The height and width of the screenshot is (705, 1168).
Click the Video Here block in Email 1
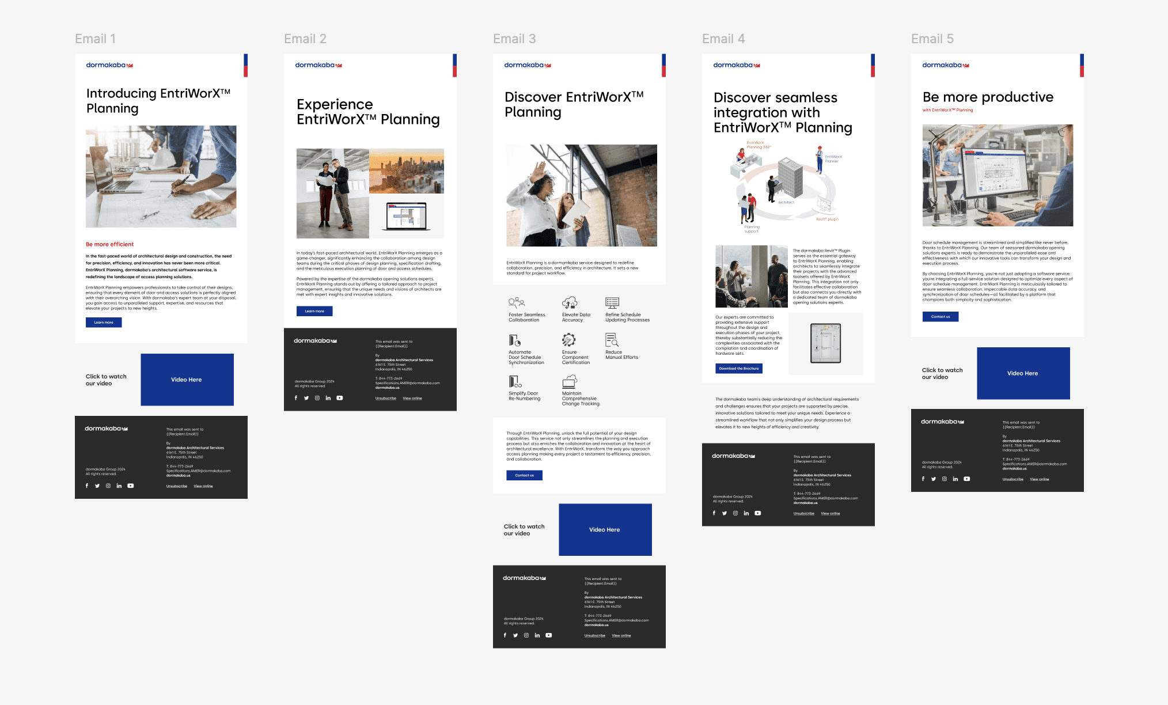coord(187,380)
